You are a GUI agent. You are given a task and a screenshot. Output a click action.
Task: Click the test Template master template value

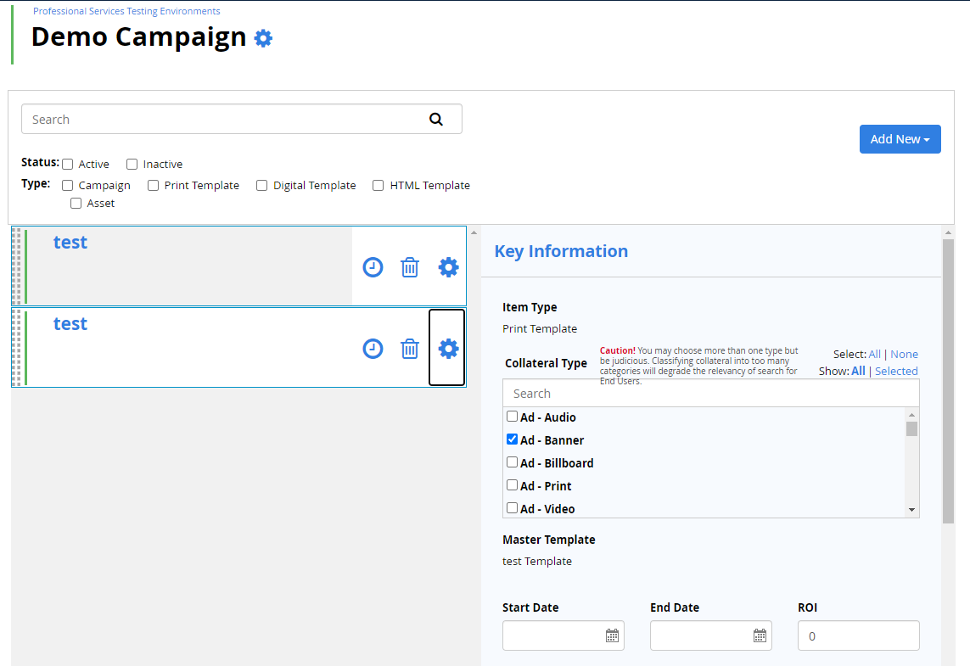point(537,562)
